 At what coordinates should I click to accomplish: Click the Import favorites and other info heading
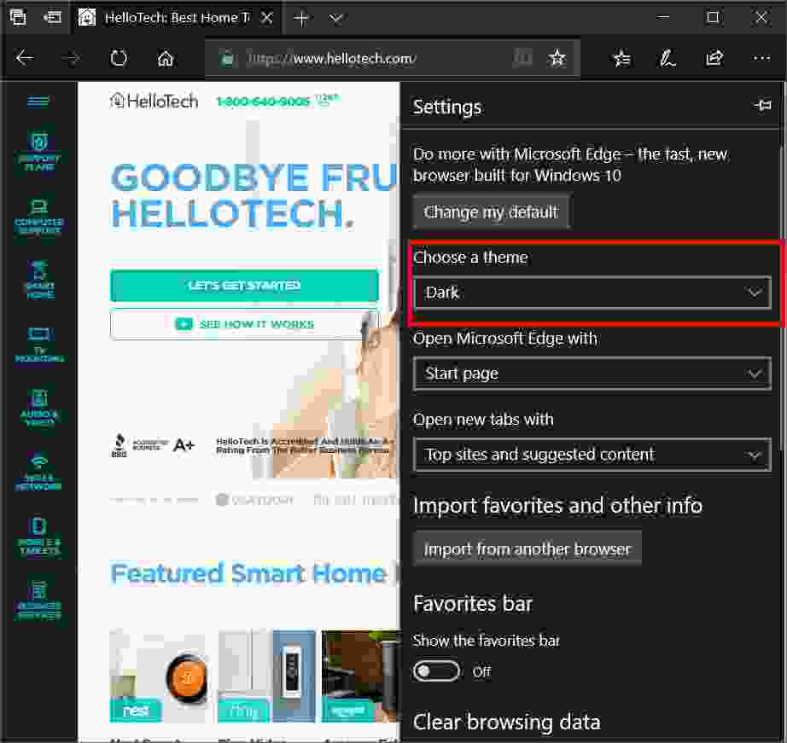pyautogui.click(x=557, y=505)
